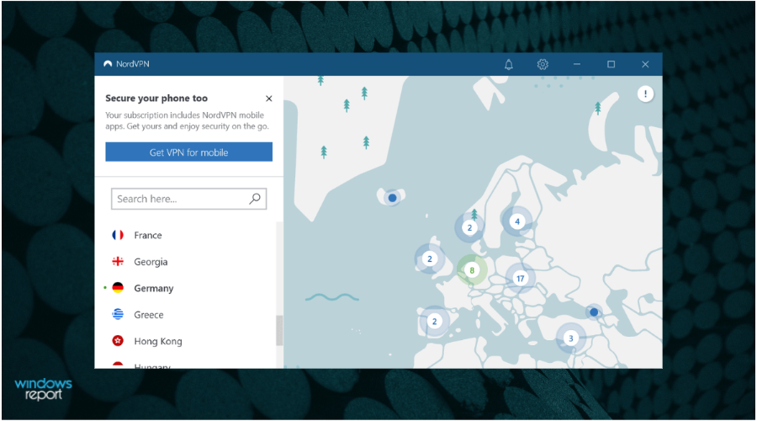
Task: Click the Georgia flag icon
Action: (118, 262)
